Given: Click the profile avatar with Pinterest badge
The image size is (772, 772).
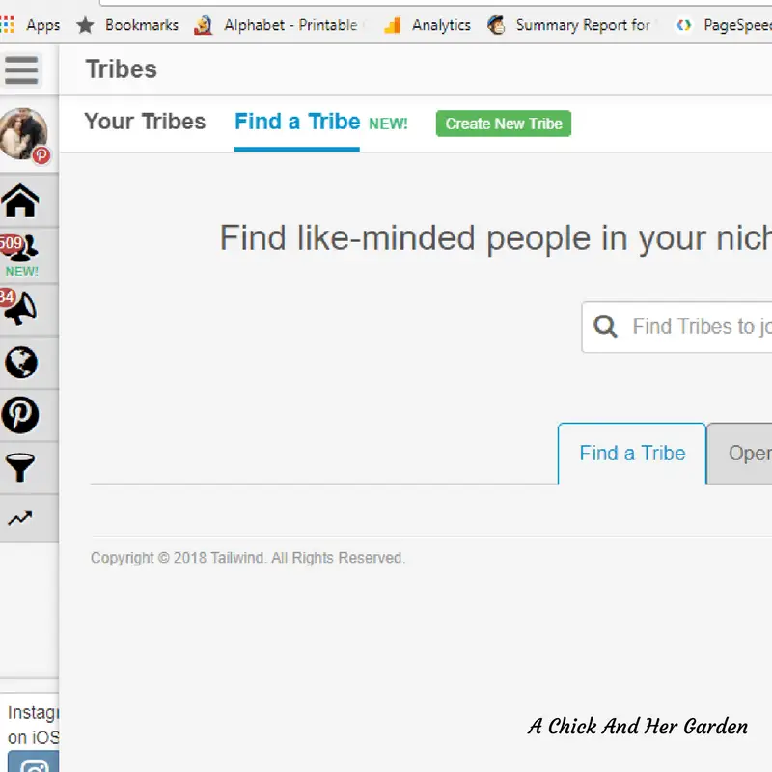Looking at the screenshot, I should [x=24, y=134].
